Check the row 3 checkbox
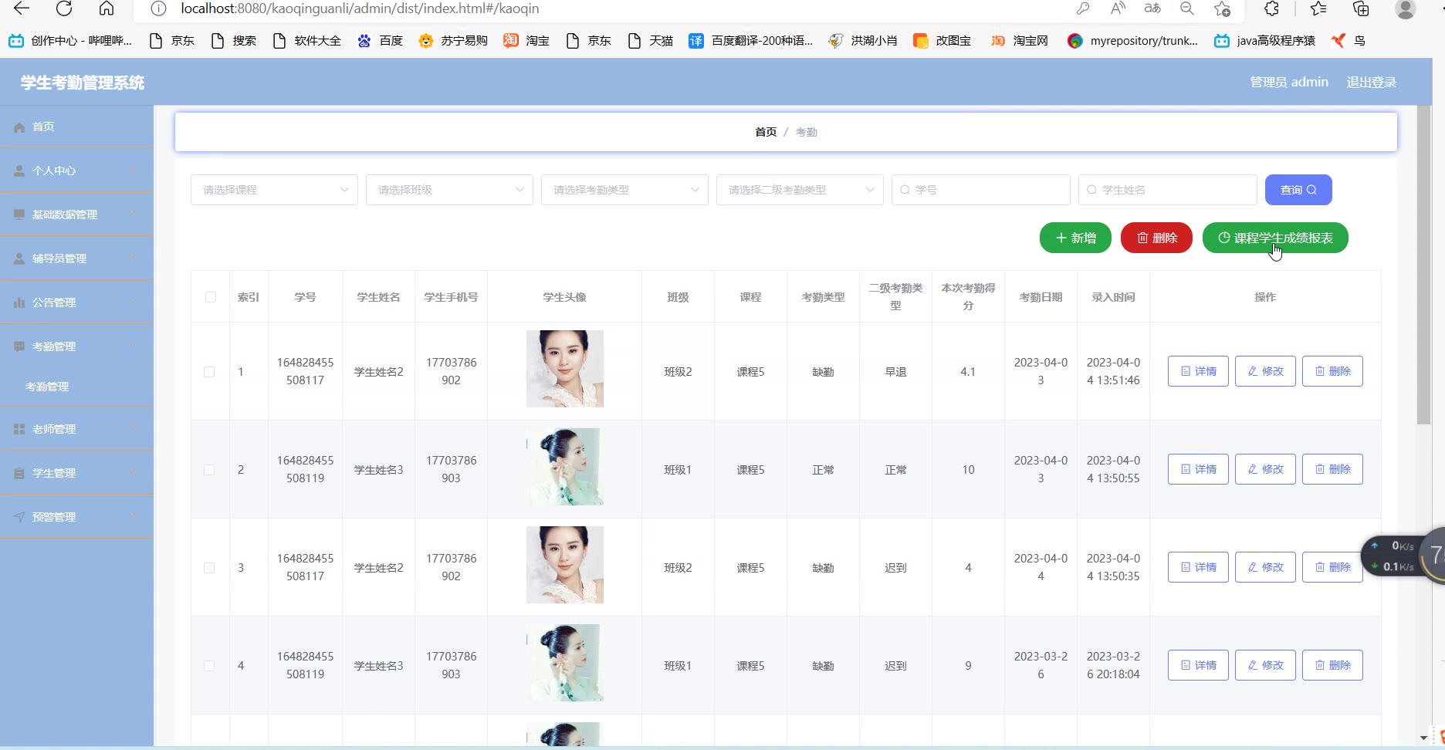Screen dimensions: 1445x750 209,568
